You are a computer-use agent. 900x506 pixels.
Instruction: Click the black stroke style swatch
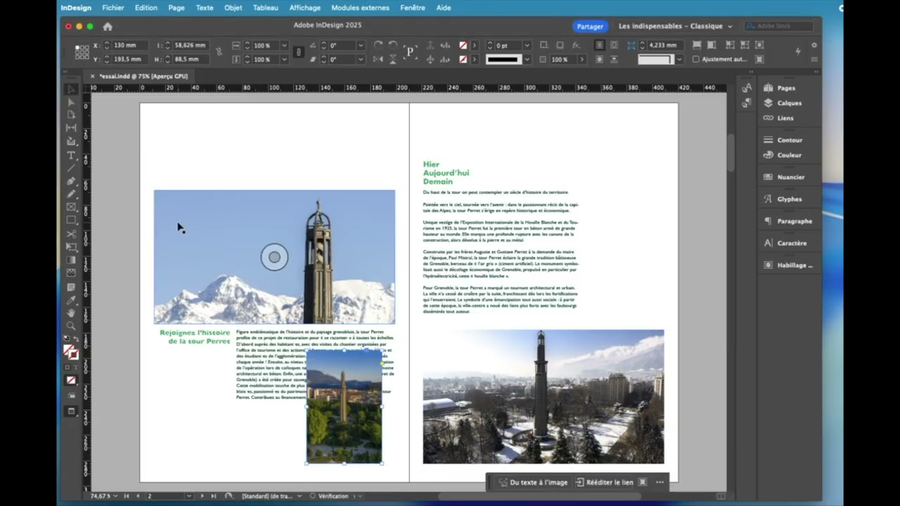[x=503, y=59]
